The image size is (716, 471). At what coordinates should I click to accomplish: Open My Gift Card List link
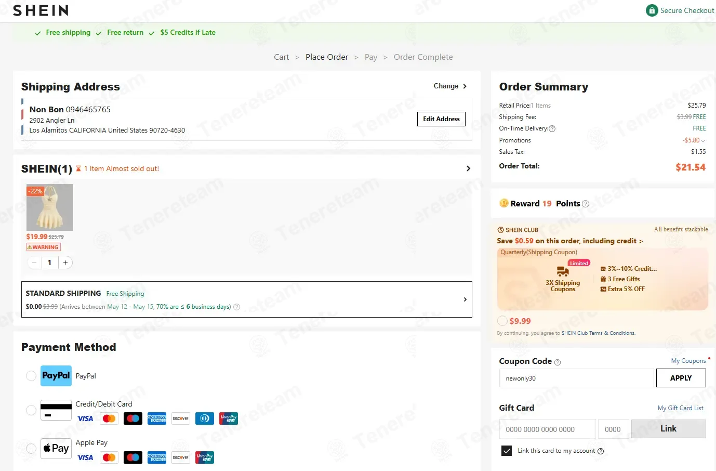click(x=680, y=408)
